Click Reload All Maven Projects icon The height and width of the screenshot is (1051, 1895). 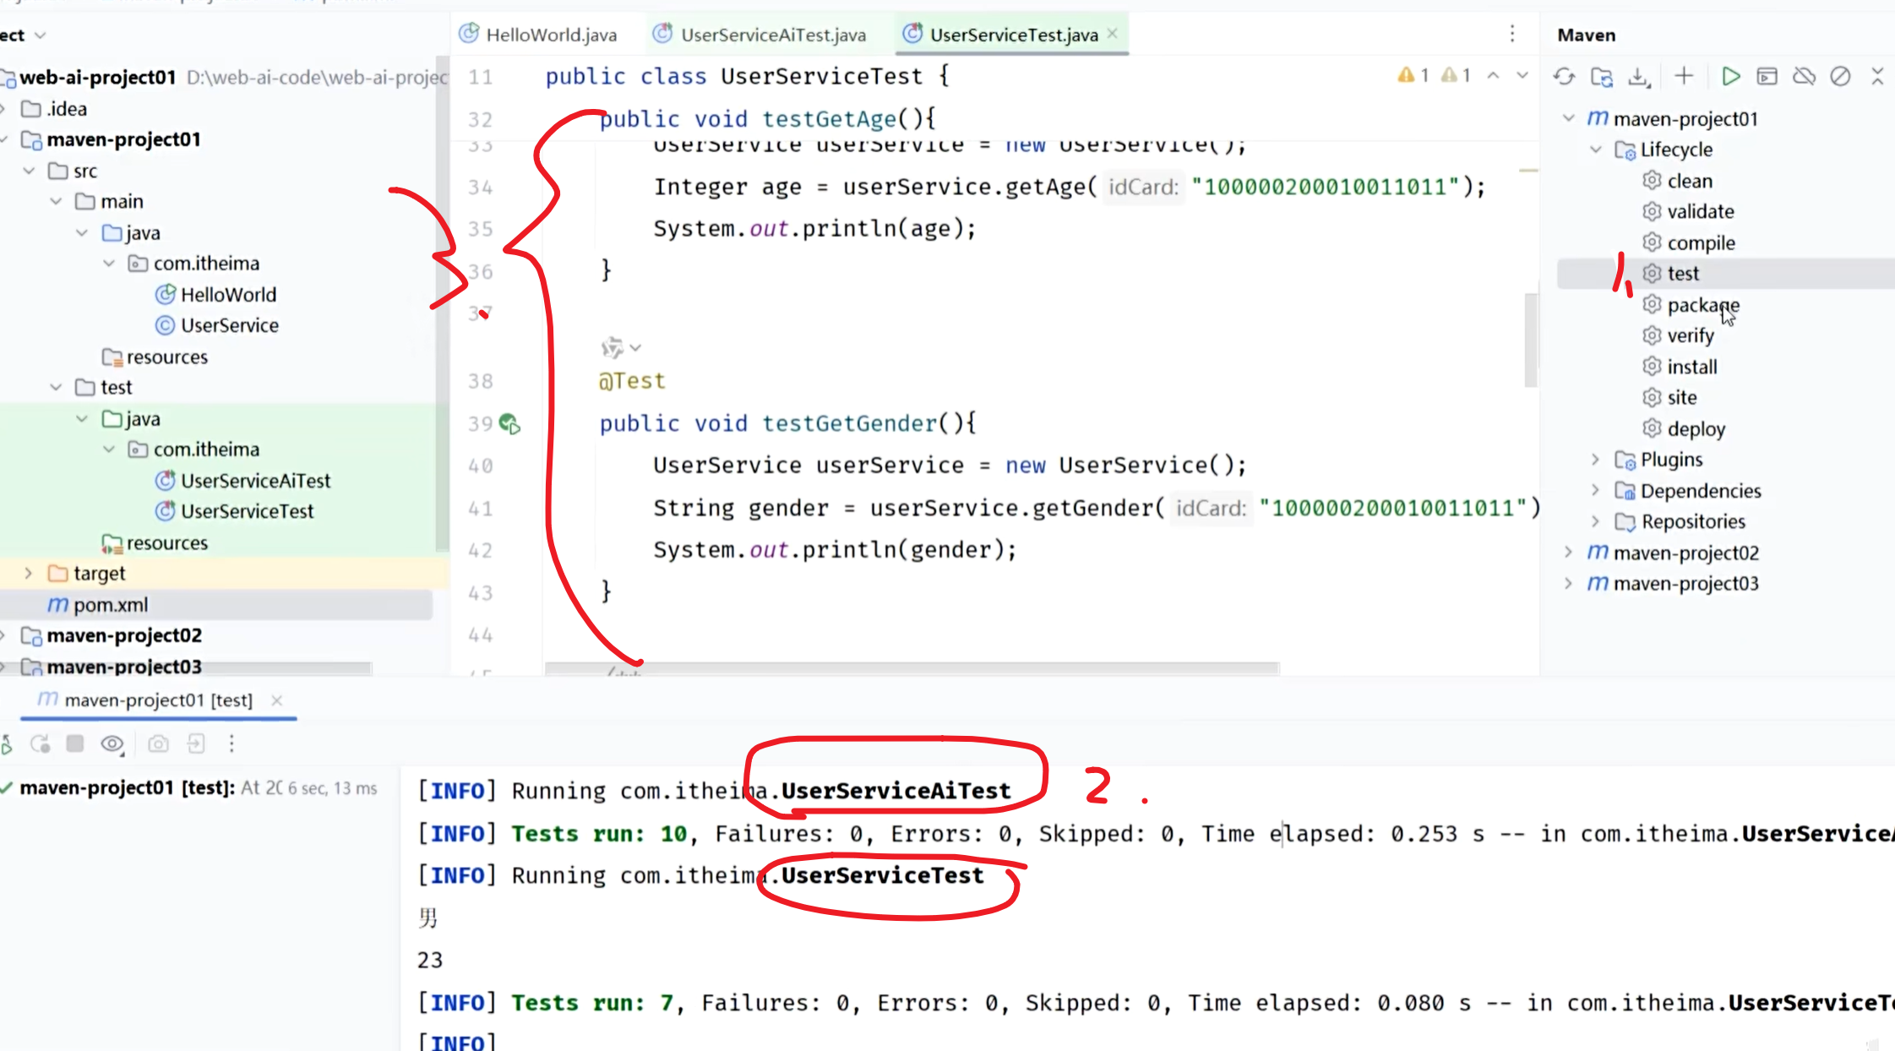click(x=1564, y=77)
